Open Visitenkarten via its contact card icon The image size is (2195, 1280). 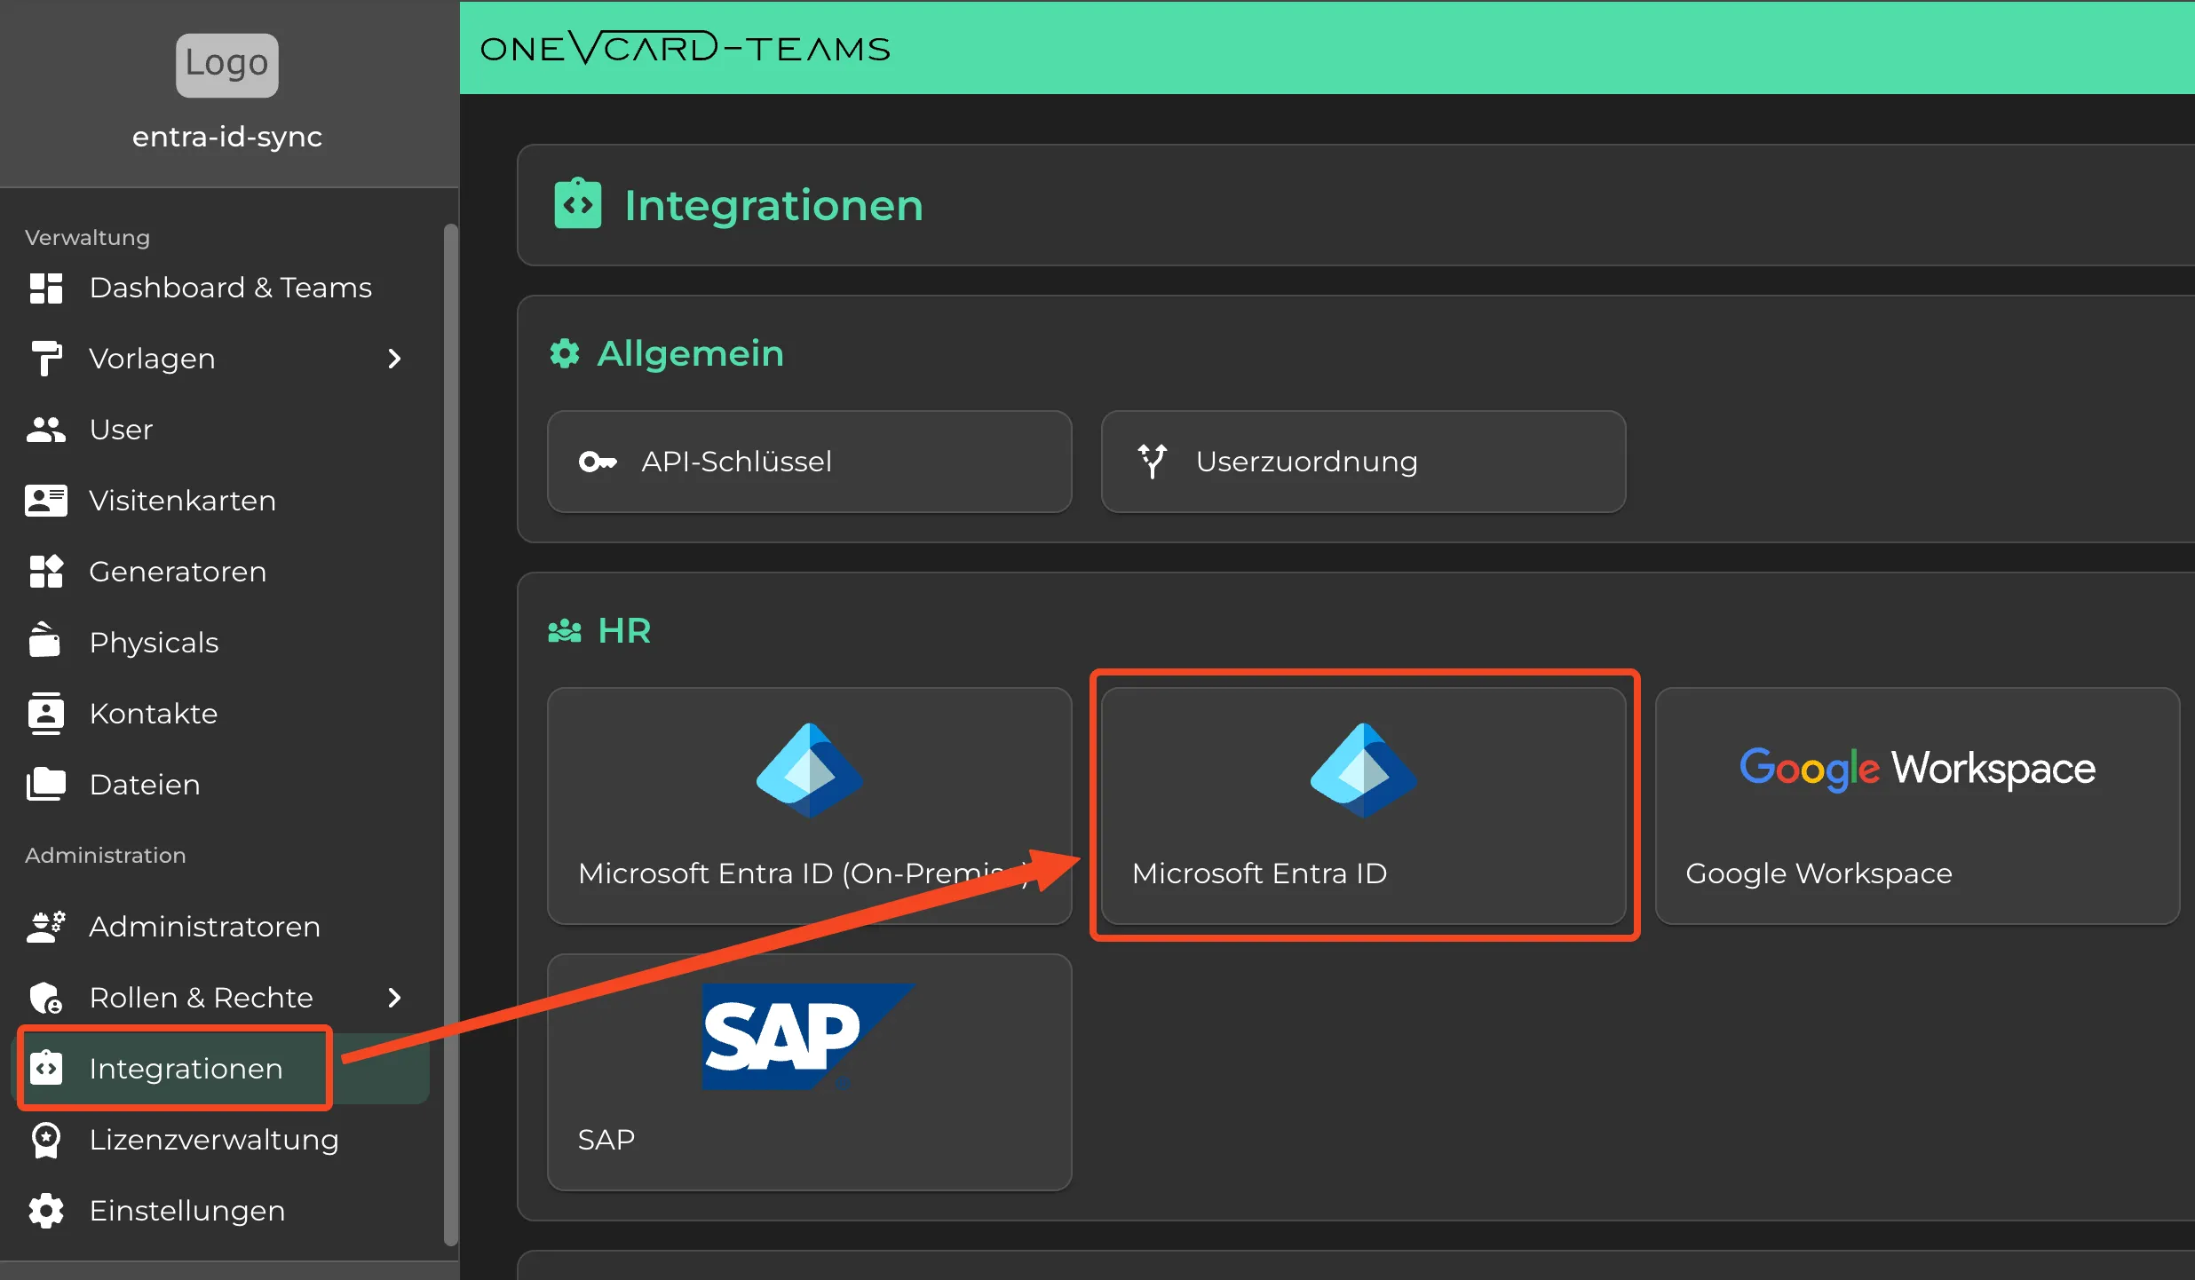pos(46,500)
